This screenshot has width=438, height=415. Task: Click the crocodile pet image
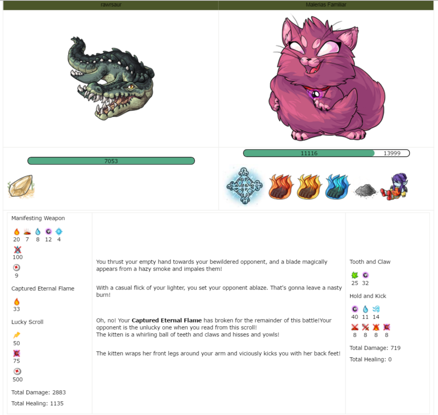pyautogui.click(x=111, y=79)
